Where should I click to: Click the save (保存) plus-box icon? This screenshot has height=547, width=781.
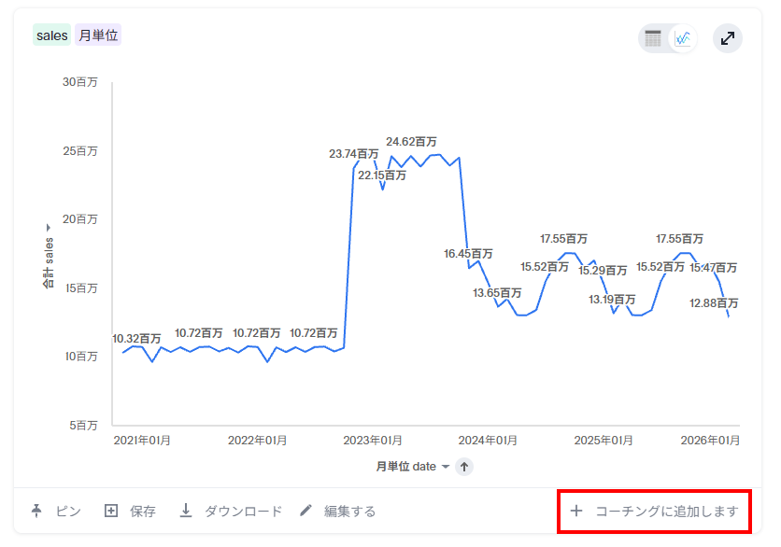tap(111, 511)
